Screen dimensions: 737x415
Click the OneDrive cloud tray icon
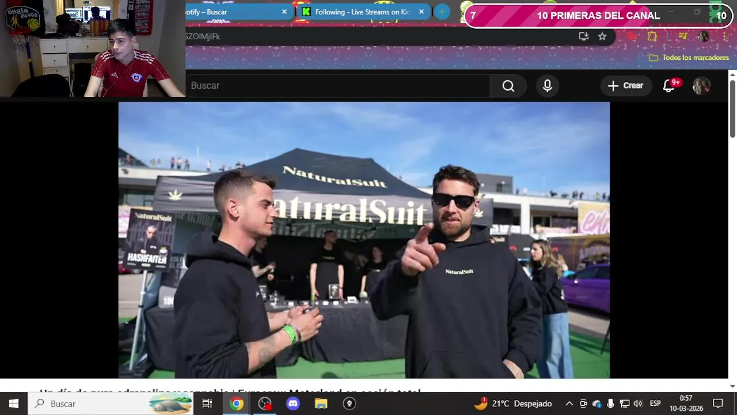597,403
